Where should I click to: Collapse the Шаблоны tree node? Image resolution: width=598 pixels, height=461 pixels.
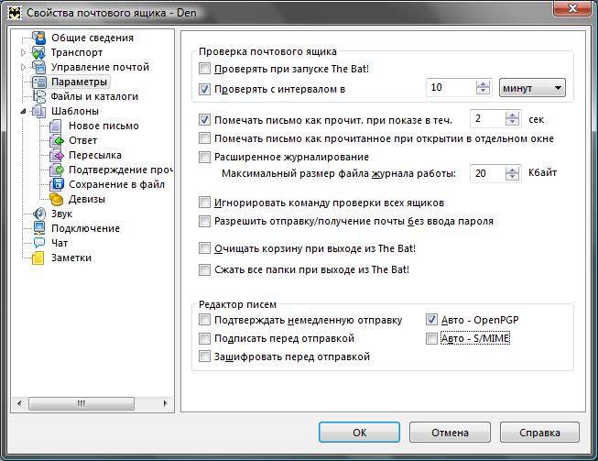23,112
